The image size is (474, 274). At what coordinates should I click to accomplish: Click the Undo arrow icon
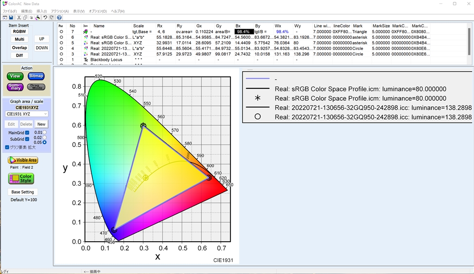point(45,18)
